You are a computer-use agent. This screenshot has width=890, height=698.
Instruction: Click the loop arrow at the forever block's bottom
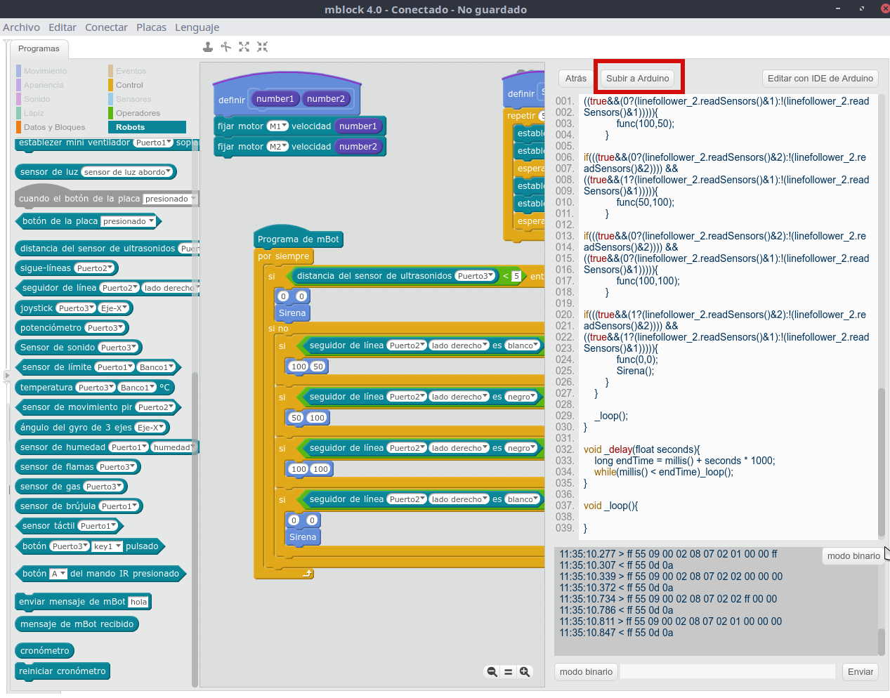click(x=307, y=574)
